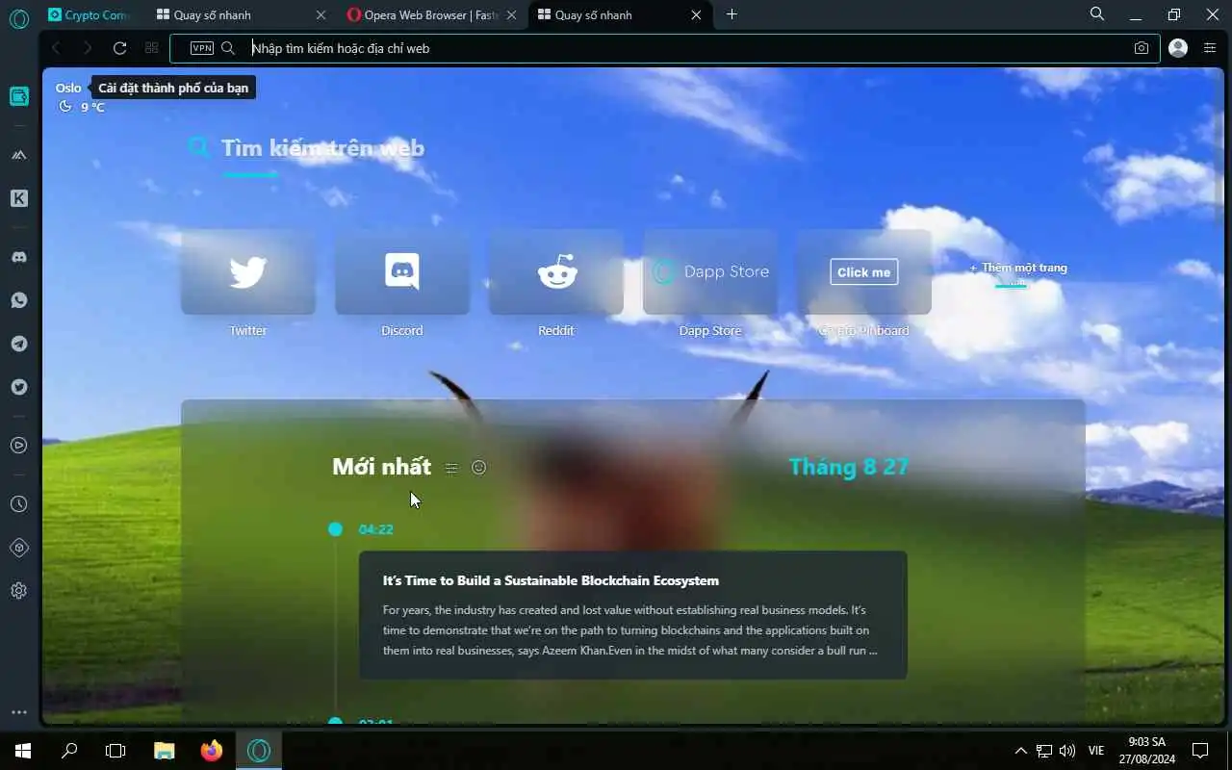Select the 04:22 timeline marker
1232x770 pixels.
[335, 528]
